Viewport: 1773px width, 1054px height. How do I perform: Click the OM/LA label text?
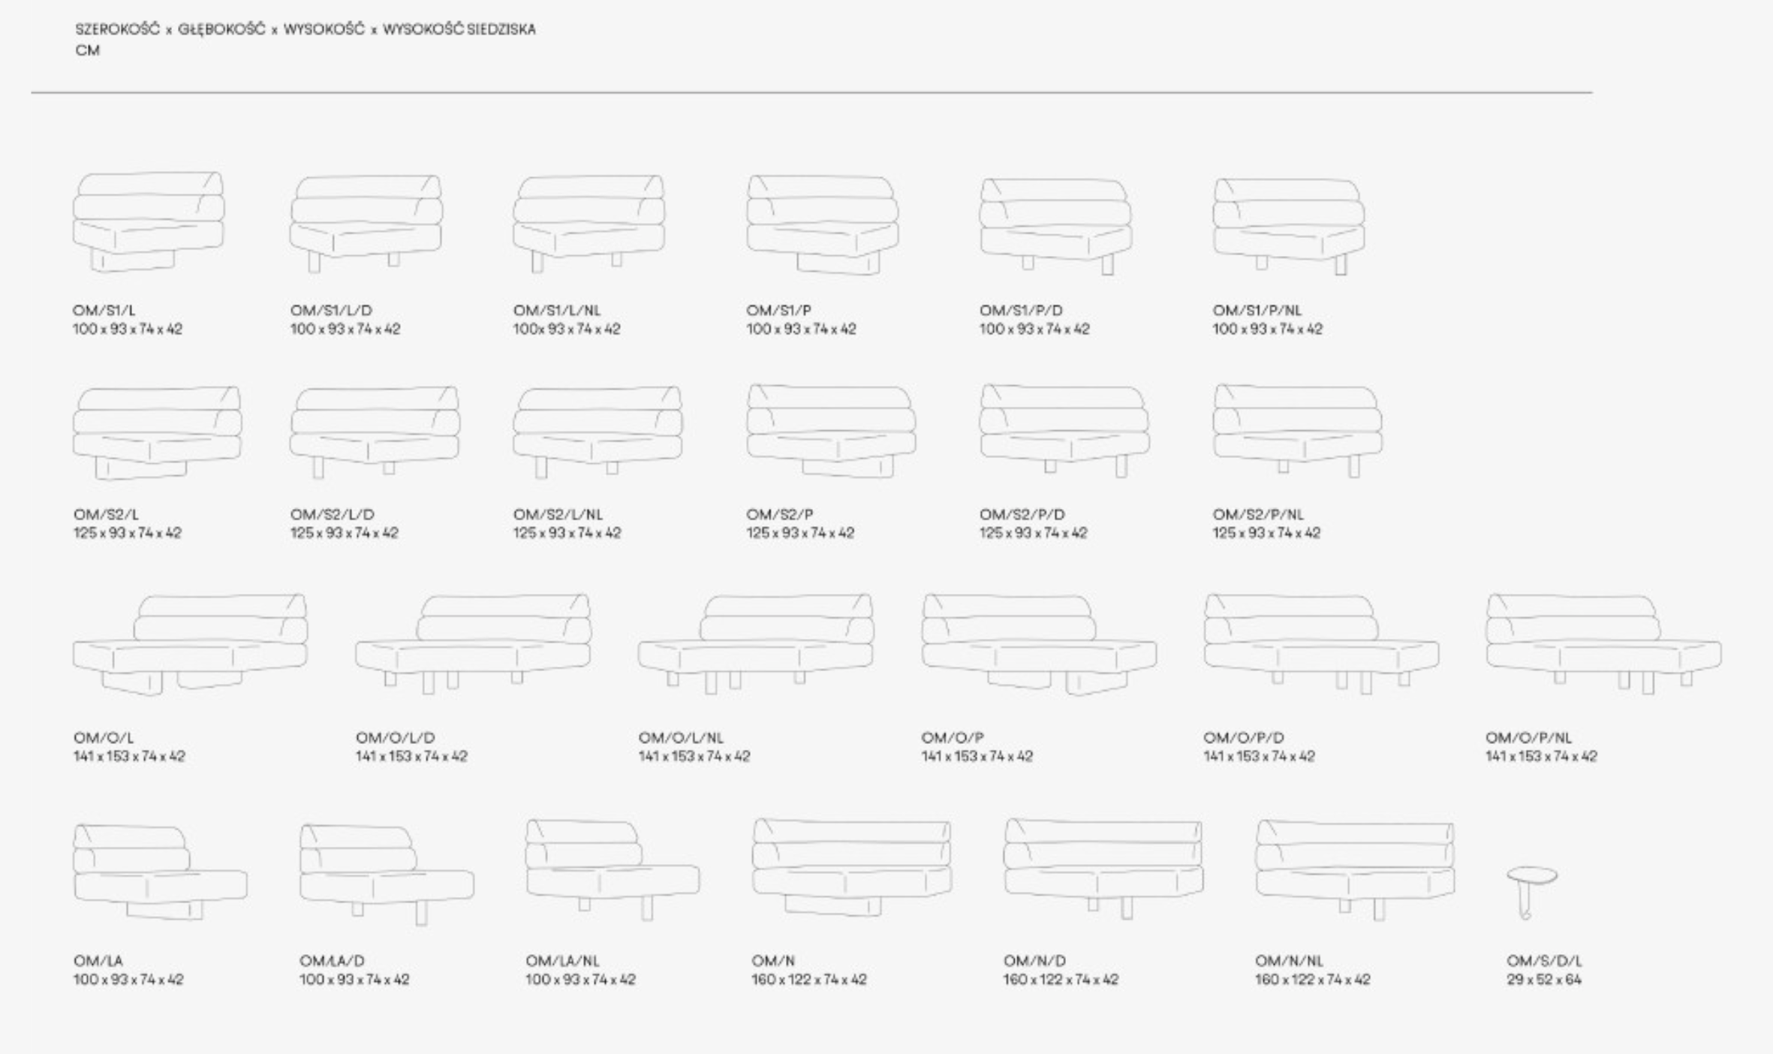pyautogui.click(x=98, y=961)
